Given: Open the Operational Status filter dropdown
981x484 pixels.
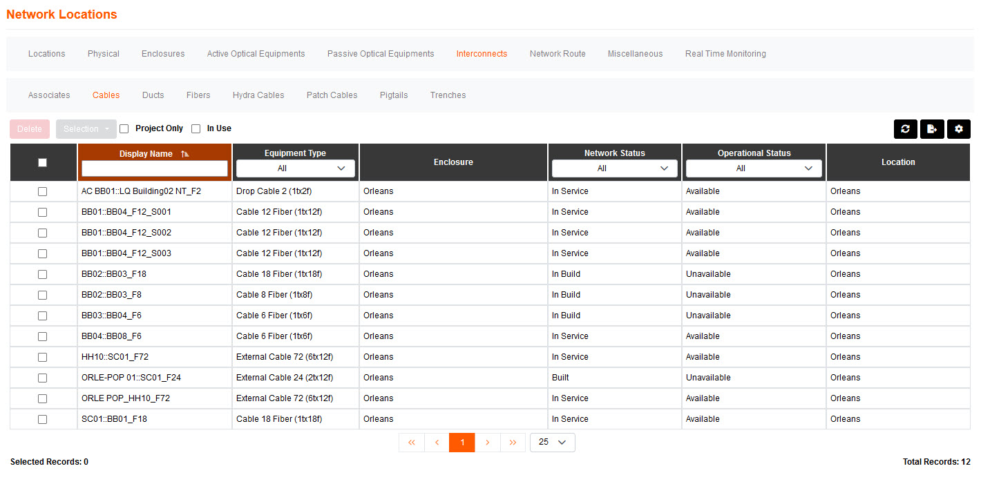Looking at the screenshot, I should coord(754,168).
